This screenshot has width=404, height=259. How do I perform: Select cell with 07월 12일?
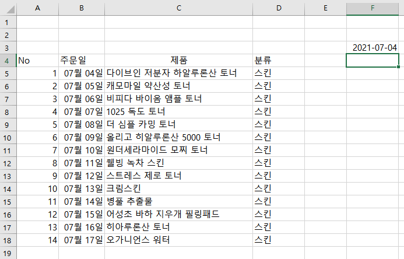click(x=82, y=176)
